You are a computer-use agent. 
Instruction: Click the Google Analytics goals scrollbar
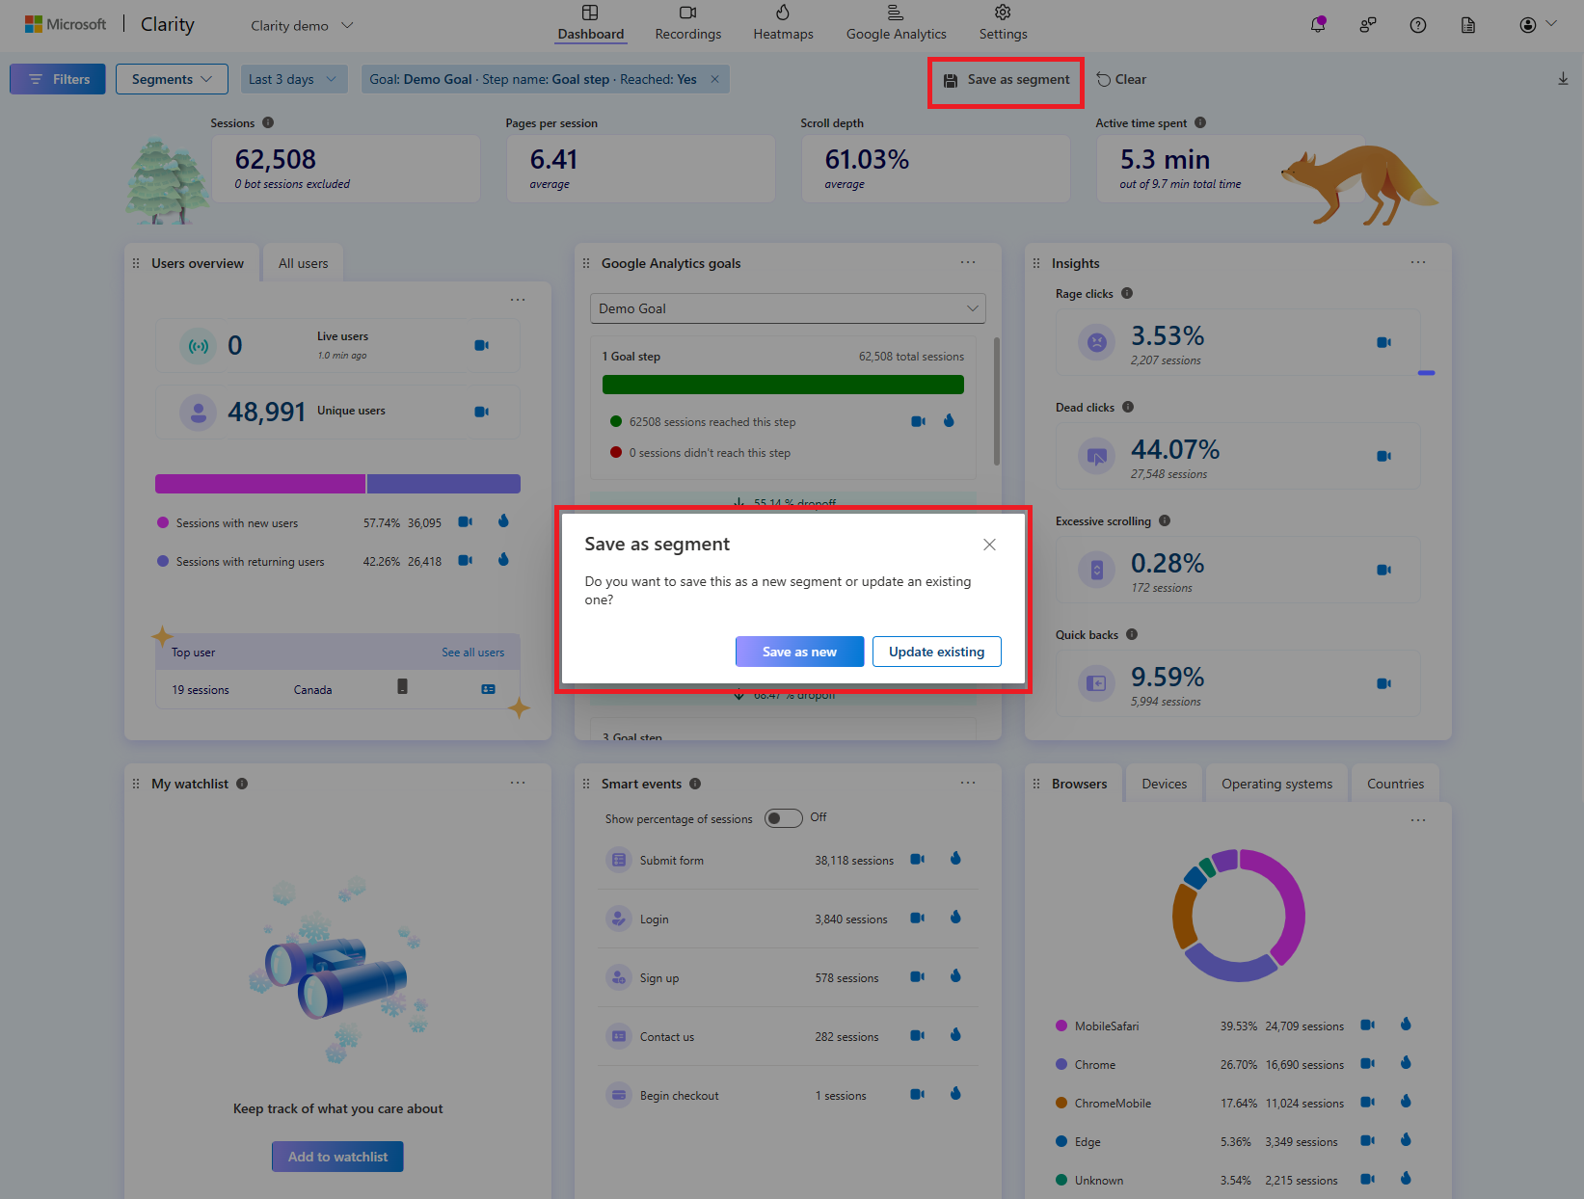click(996, 401)
